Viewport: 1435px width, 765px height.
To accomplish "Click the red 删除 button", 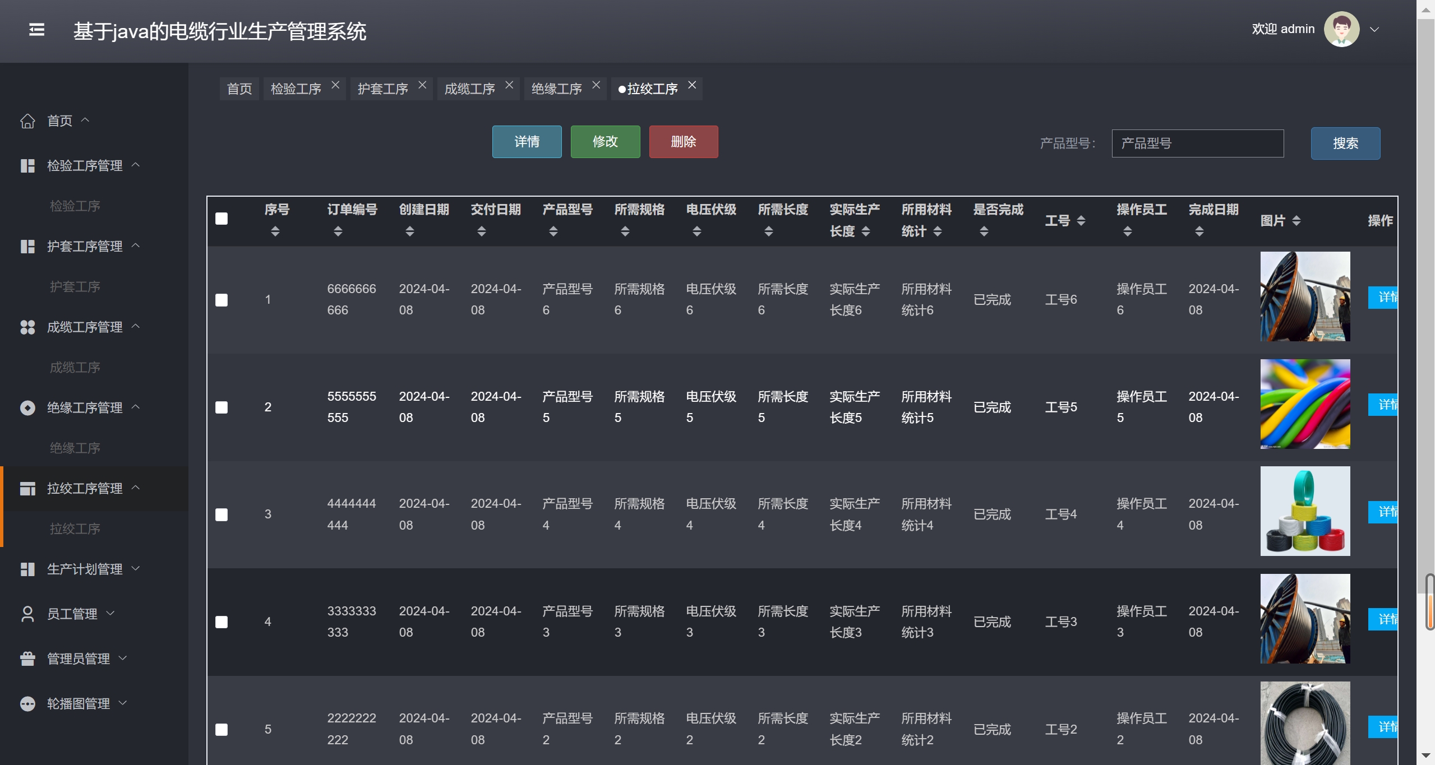I will 684,142.
